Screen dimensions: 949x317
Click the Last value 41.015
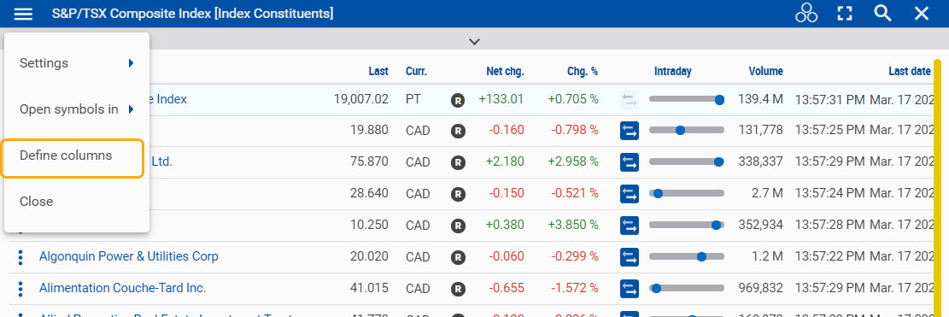(369, 288)
